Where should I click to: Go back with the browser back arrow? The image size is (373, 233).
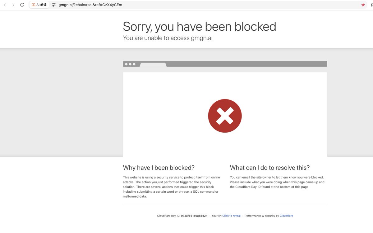(5, 5)
